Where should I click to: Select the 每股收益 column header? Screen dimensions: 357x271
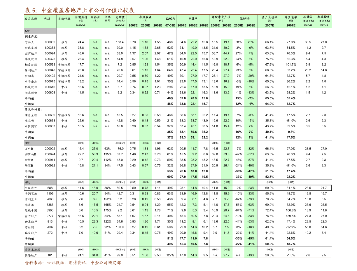tap(145, 17)
